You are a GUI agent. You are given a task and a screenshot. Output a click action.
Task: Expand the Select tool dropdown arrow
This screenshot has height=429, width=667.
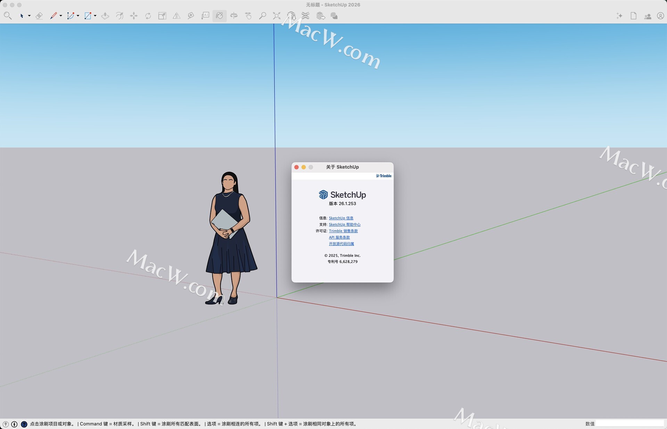coord(29,16)
